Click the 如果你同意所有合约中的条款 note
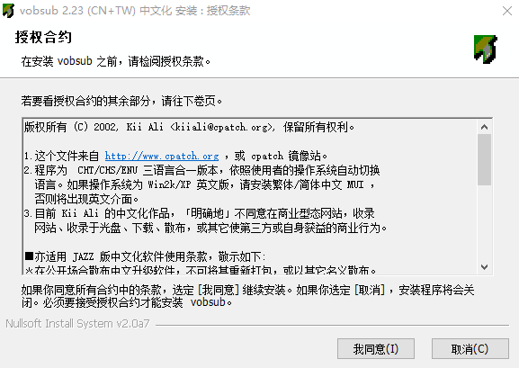The width and height of the screenshot is (519, 368). pos(247,296)
